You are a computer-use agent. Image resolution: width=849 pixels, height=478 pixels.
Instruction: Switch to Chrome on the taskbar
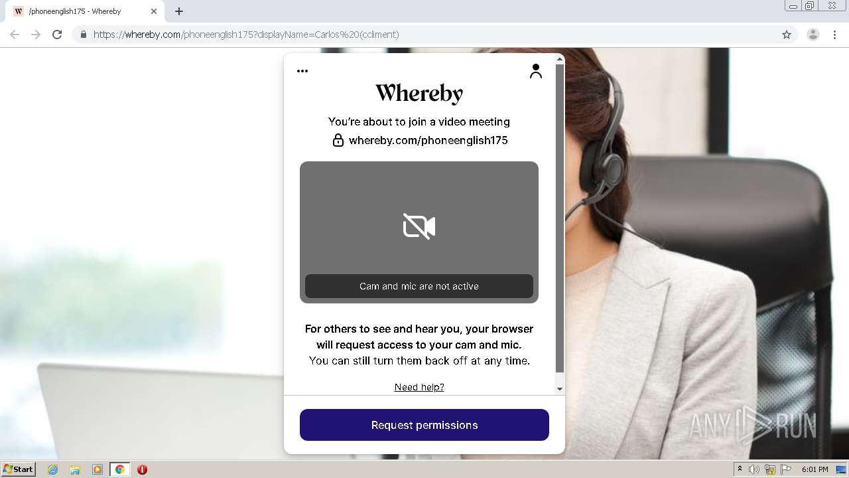click(120, 469)
